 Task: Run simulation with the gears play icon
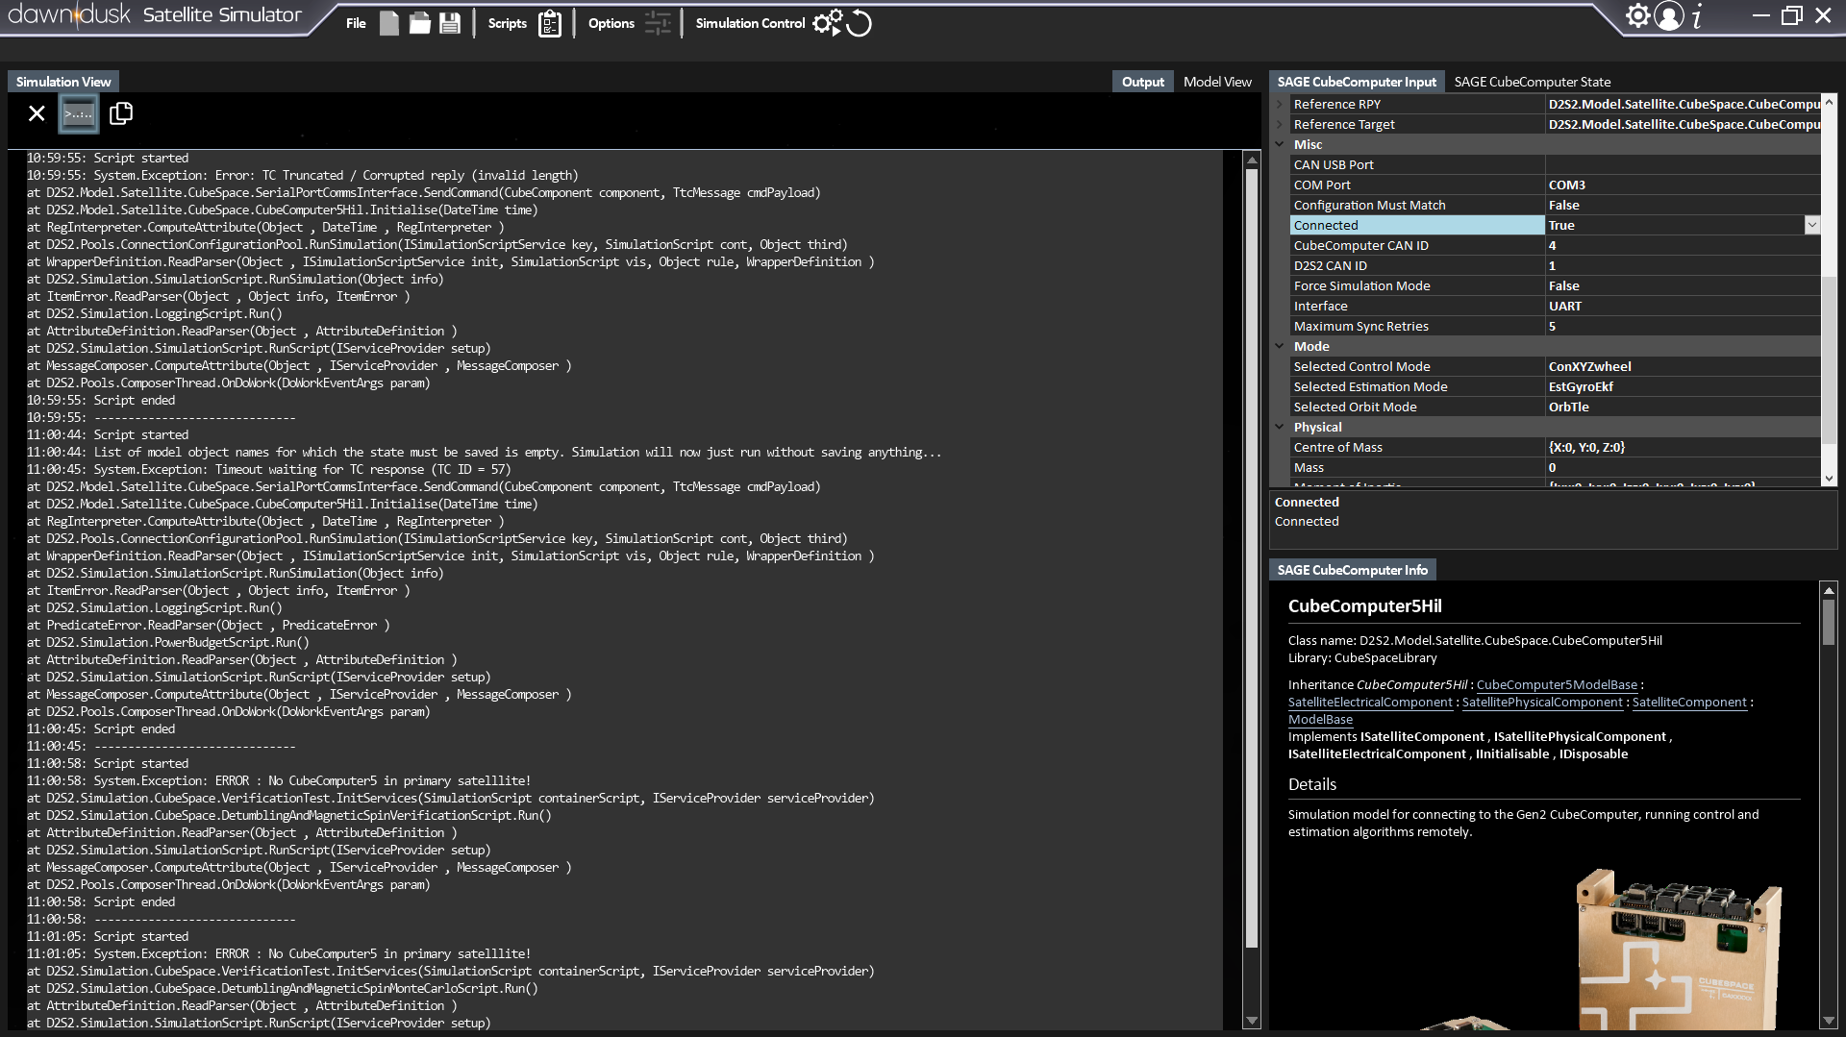click(x=826, y=23)
